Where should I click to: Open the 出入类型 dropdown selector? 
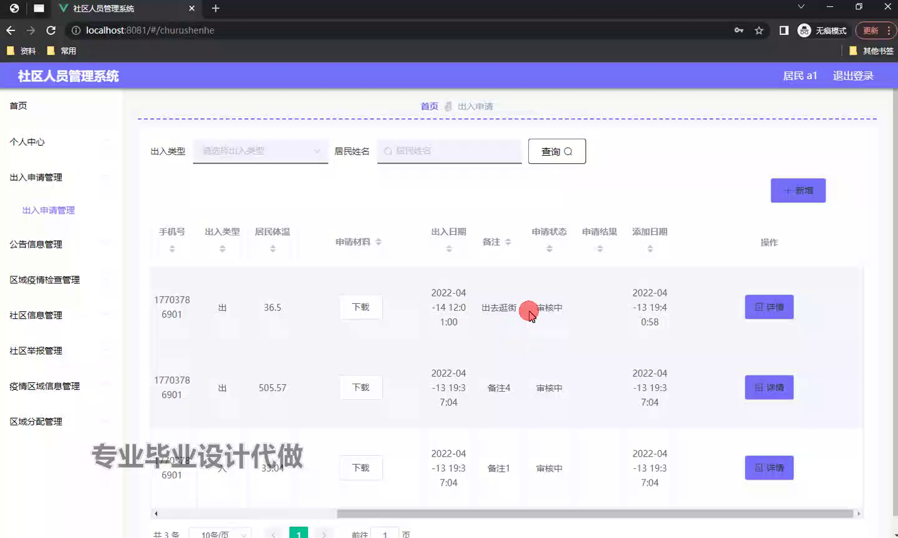pos(261,151)
